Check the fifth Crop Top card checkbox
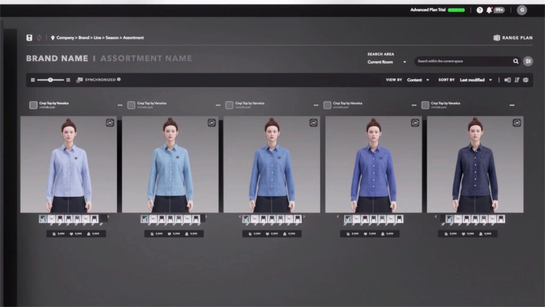545x307 pixels. pos(425,105)
